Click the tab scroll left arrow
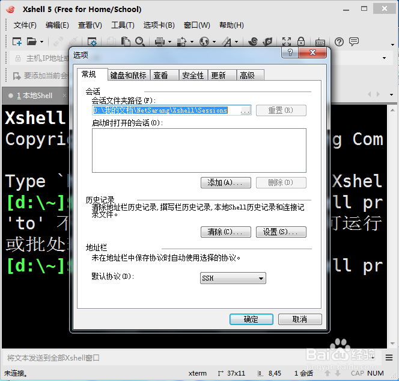The image size is (399, 381). click(369, 94)
